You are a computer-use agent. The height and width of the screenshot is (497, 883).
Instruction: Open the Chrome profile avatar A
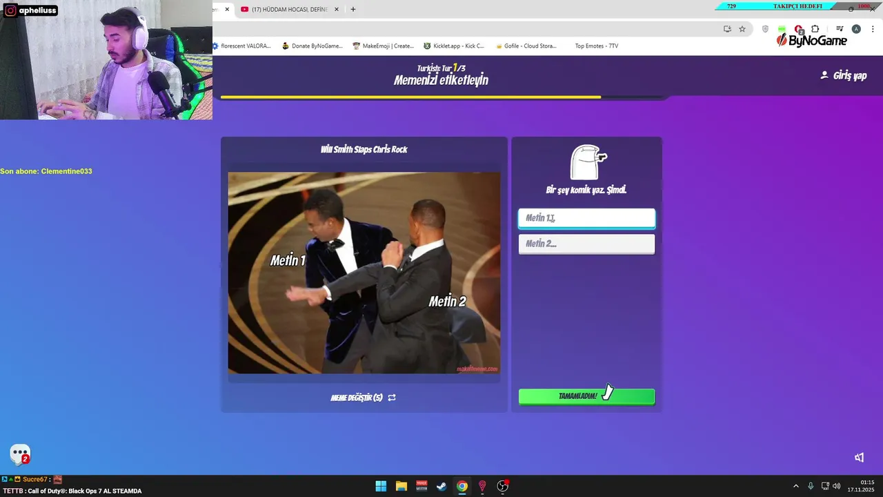coord(856,29)
